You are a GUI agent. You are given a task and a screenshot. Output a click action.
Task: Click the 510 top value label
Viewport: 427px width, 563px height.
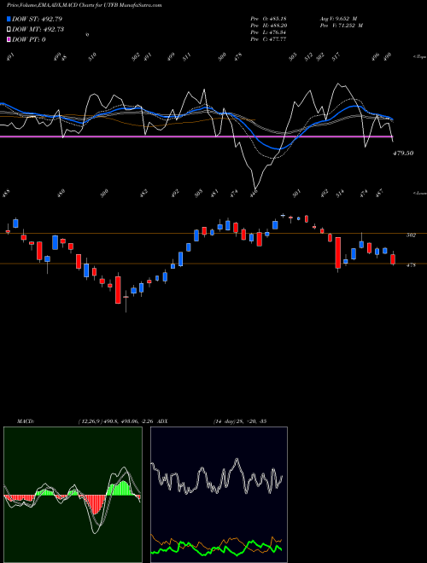(93, 57)
